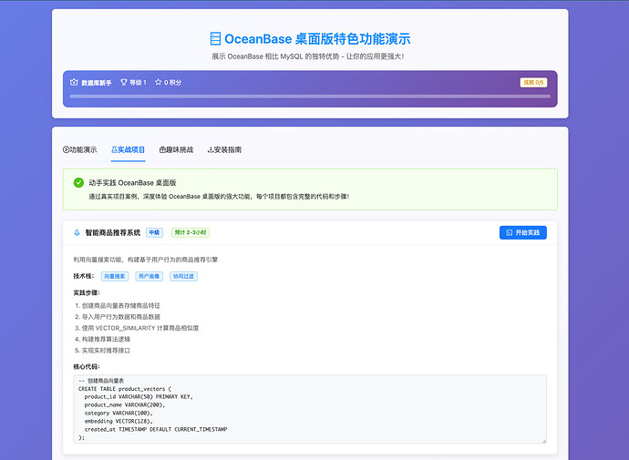Screen dimensions: 629x460
Task: Select the 实战项目 tab
Action: (x=128, y=150)
